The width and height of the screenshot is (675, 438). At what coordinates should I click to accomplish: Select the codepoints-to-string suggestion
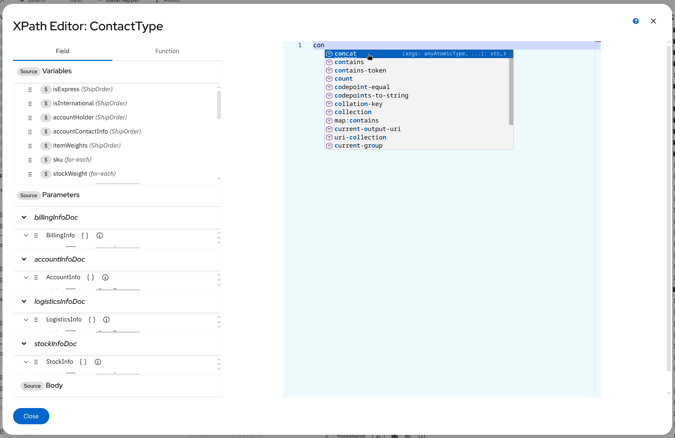coord(417,96)
